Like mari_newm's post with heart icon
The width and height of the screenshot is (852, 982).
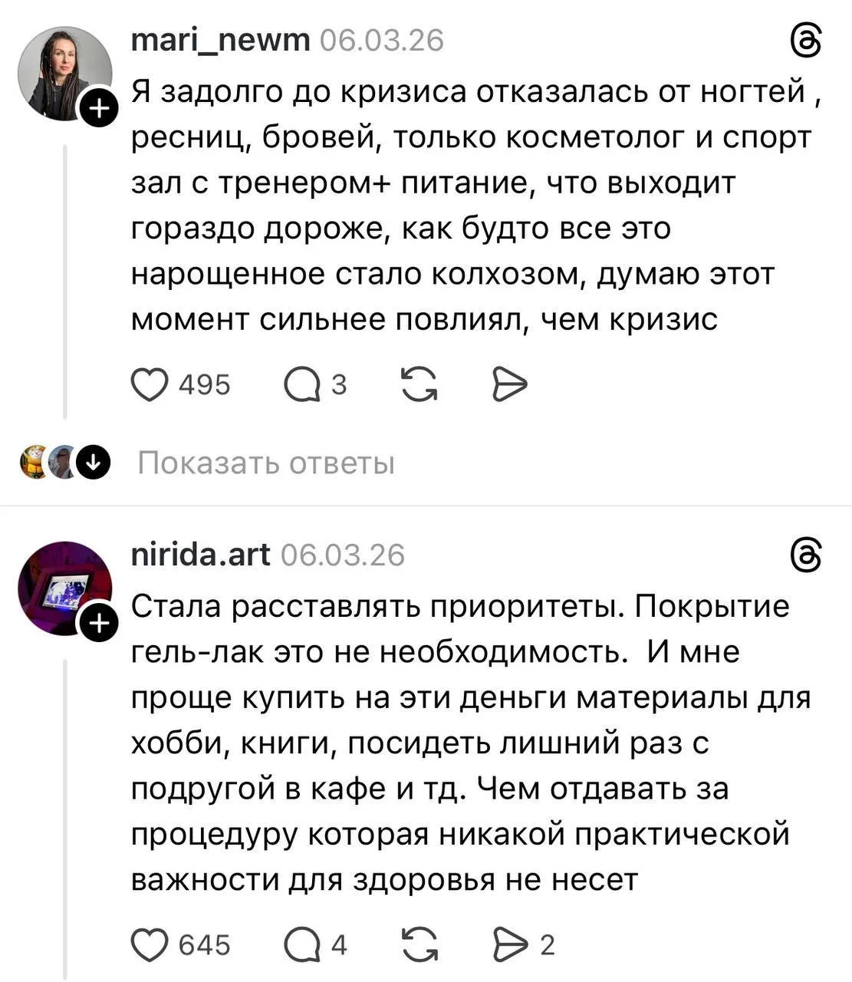[149, 384]
